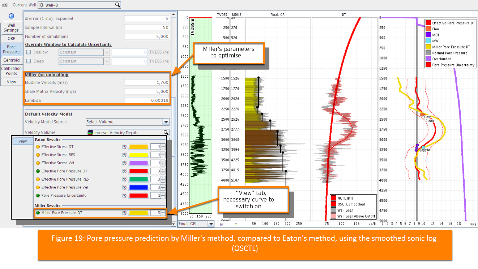Open the Well Settings tab
Viewport: 478px width, 269px height.
point(12,28)
